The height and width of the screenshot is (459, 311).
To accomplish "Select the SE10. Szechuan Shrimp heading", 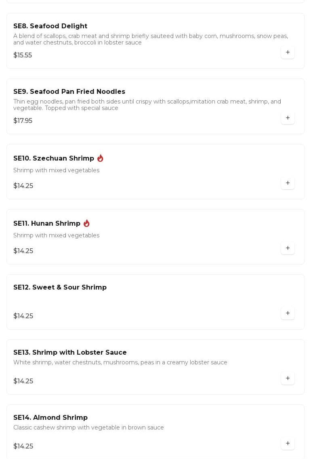I will tap(54, 159).
